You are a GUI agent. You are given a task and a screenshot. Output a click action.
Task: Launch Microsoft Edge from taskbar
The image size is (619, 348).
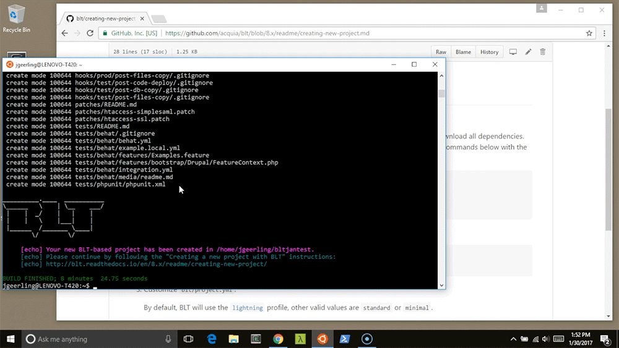(x=212, y=339)
